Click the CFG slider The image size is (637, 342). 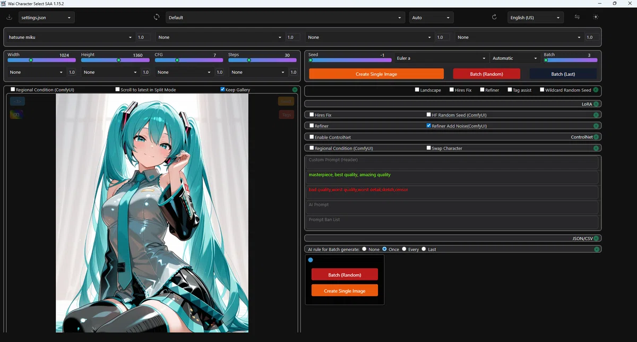(x=189, y=60)
